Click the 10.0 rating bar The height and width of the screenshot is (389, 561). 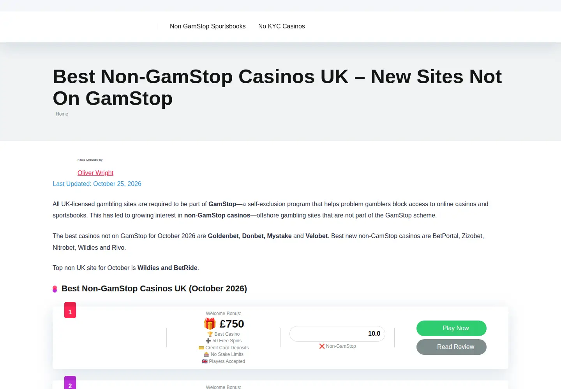(337, 334)
